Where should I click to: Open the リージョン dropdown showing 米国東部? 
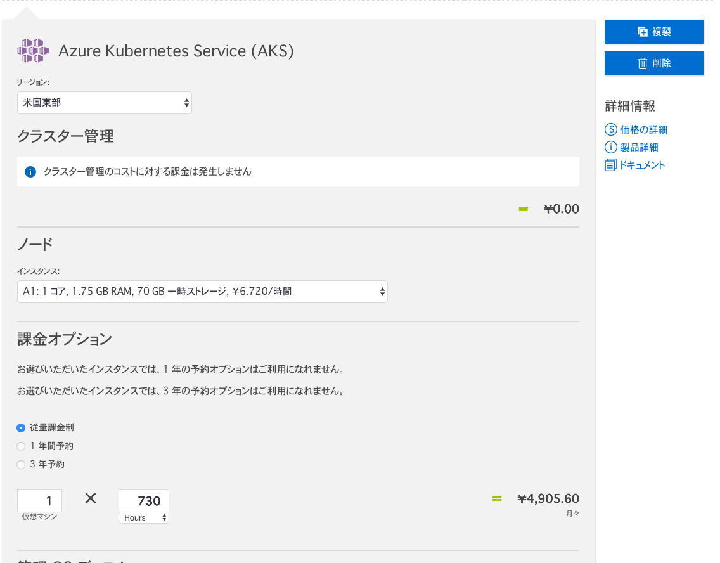104,102
